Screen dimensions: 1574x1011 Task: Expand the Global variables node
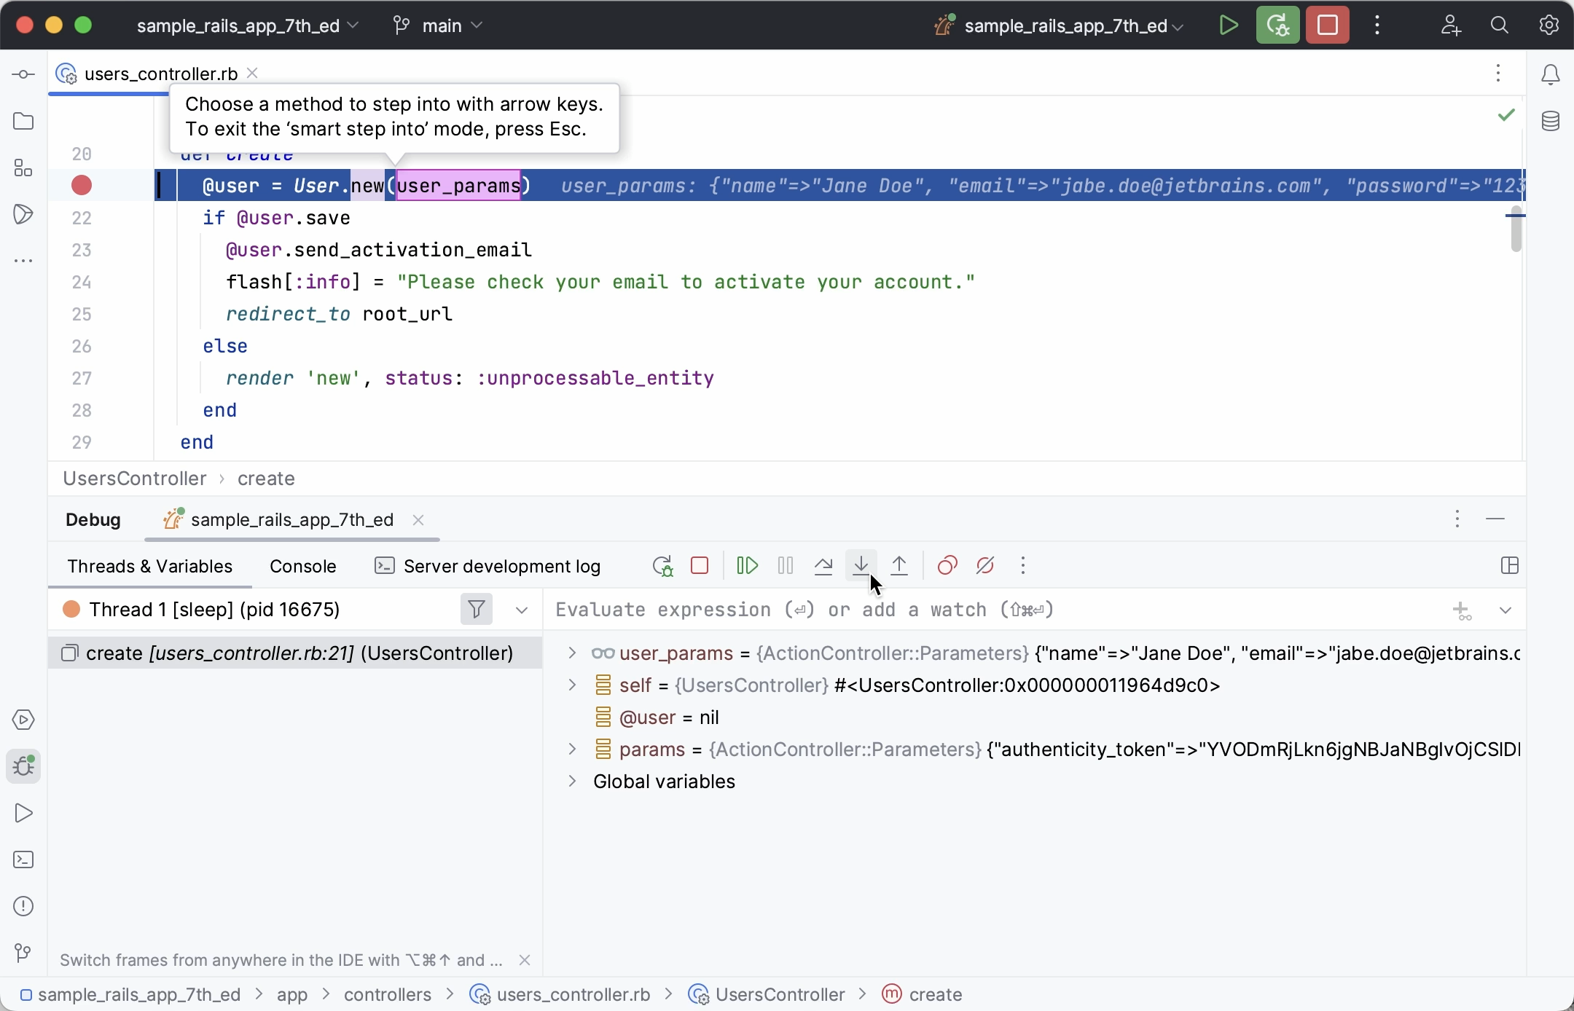572,782
